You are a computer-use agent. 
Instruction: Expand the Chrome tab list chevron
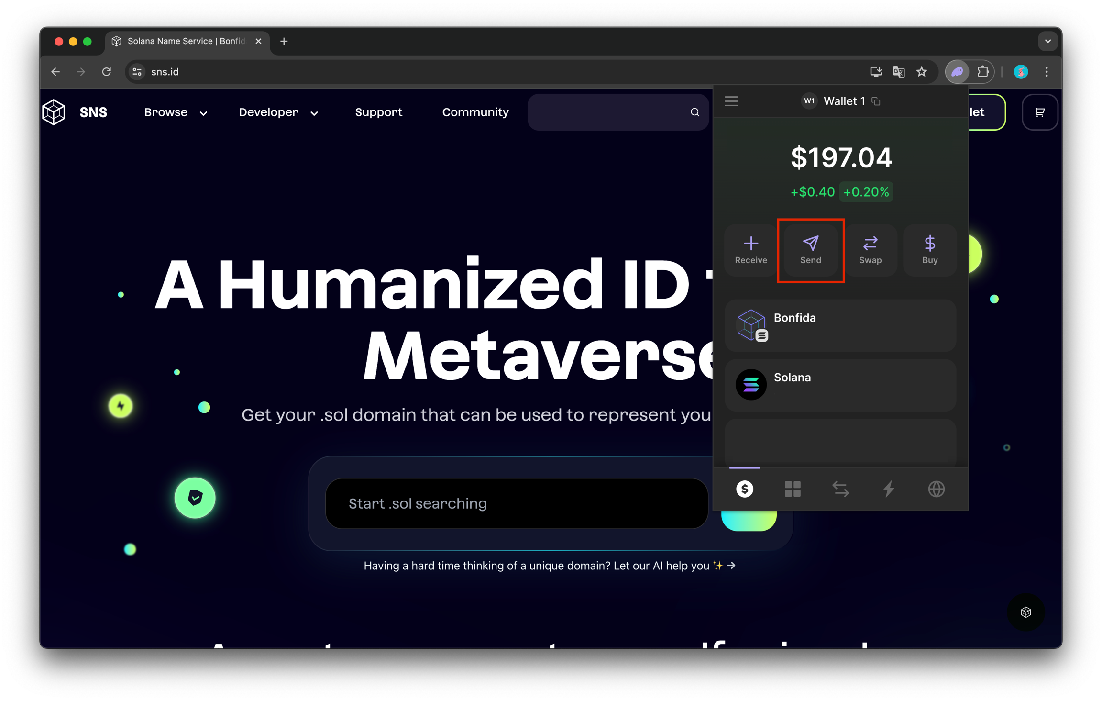[1047, 41]
